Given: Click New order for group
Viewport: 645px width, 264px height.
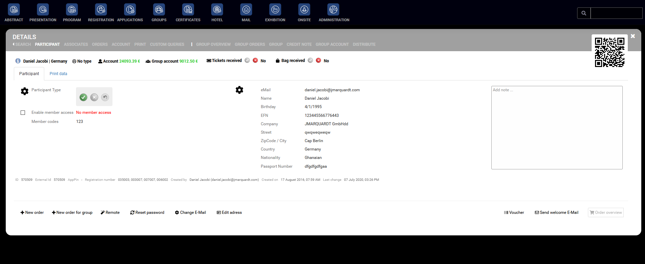Looking at the screenshot, I should (x=72, y=212).
